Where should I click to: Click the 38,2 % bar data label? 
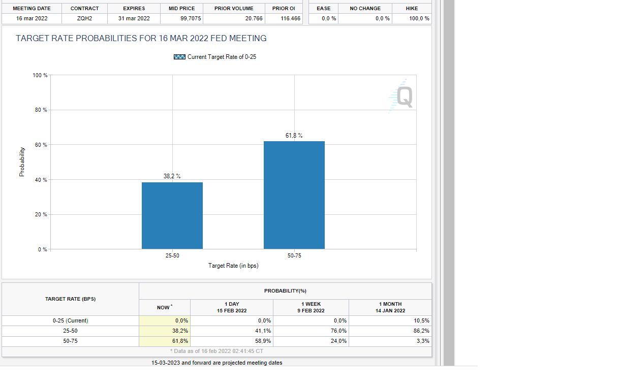tap(172, 176)
